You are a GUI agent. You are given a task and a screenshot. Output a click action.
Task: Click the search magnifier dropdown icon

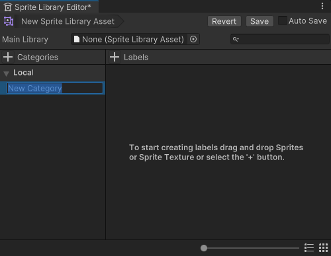[x=236, y=39]
